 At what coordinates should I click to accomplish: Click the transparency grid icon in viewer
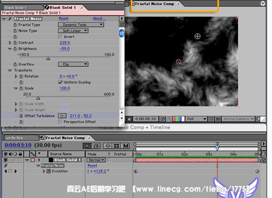coord(218,119)
